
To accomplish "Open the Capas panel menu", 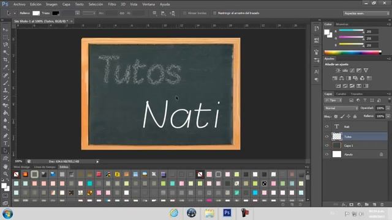I will 389,94.
